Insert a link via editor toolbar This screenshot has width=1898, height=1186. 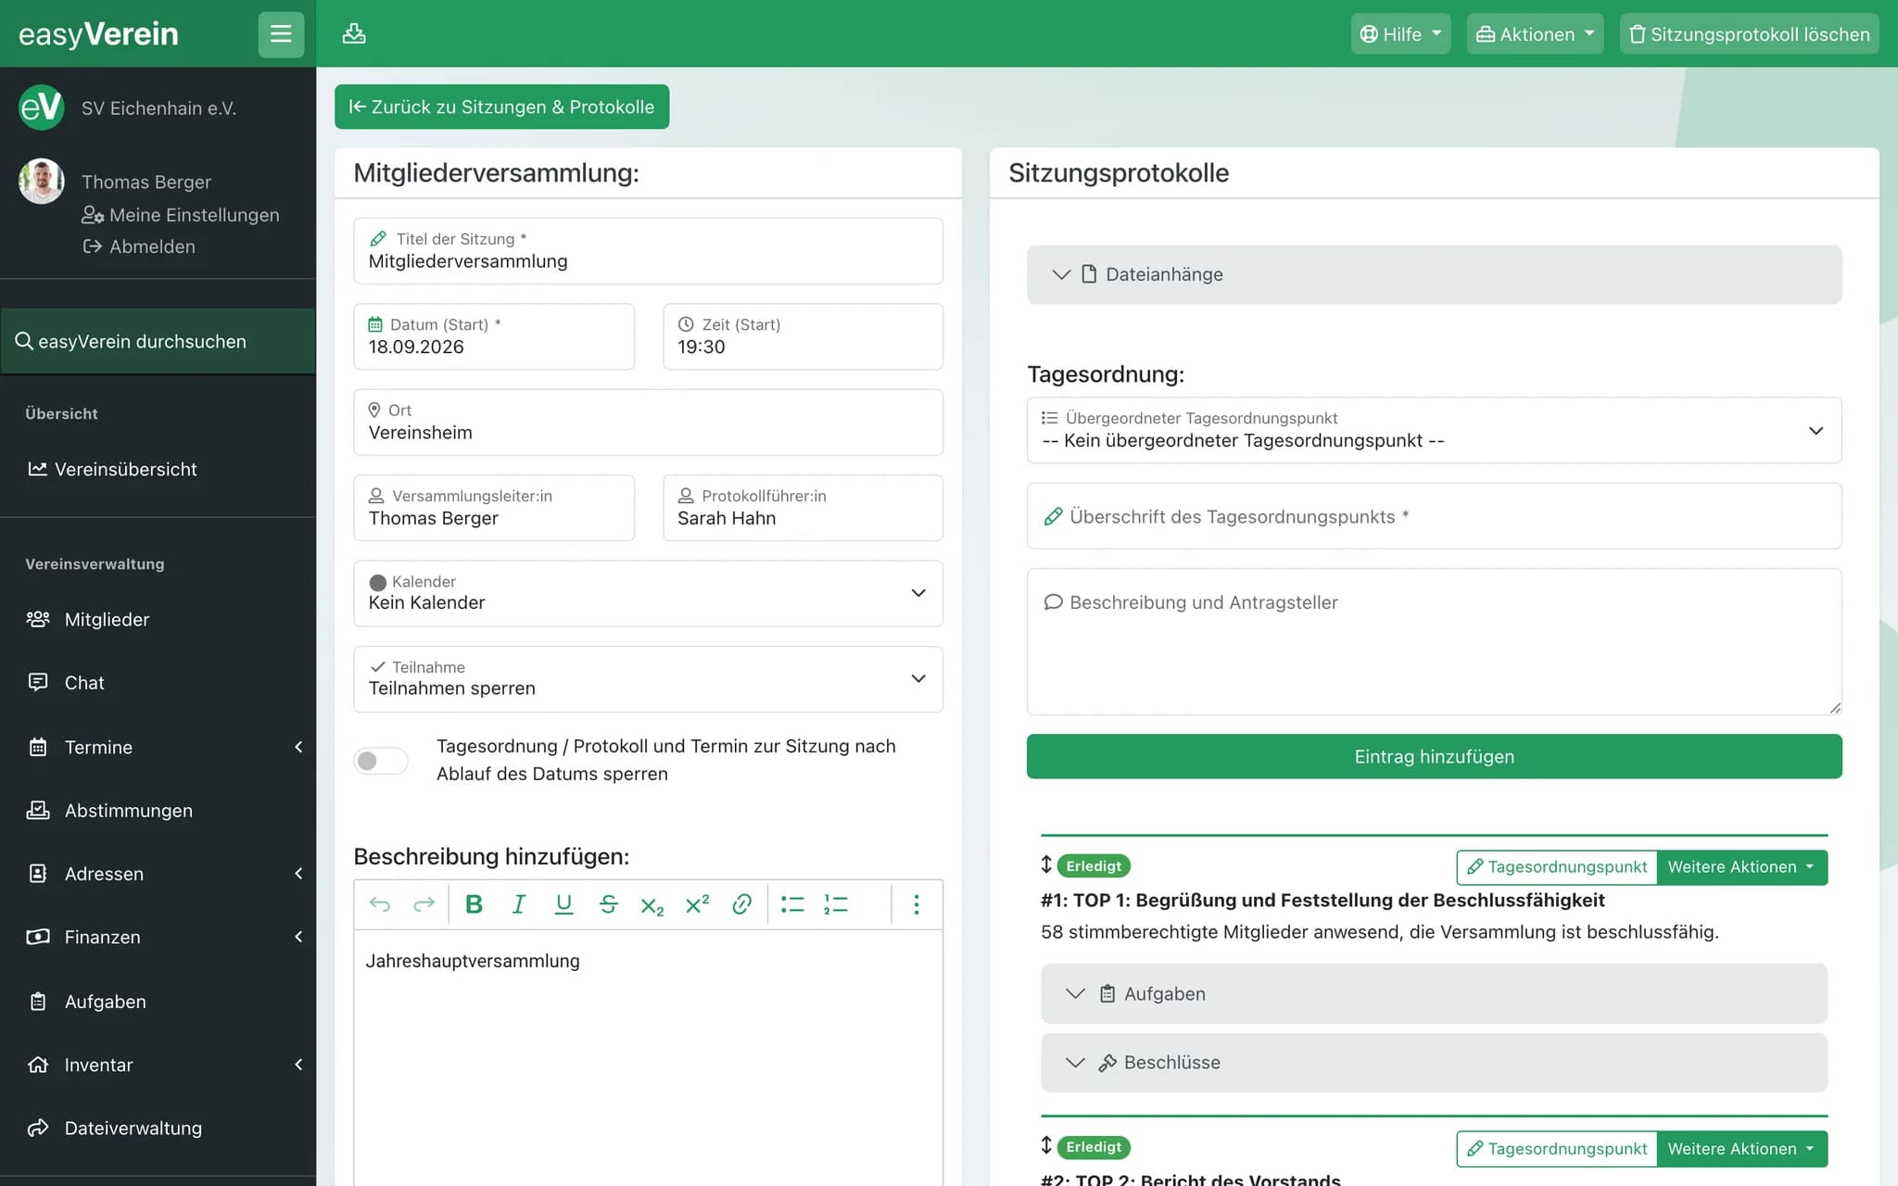point(741,904)
